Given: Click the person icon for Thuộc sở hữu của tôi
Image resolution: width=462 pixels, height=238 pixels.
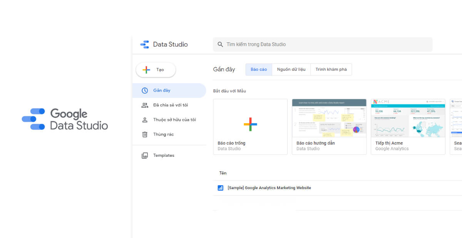Looking at the screenshot, I should (x=145, y=120).
